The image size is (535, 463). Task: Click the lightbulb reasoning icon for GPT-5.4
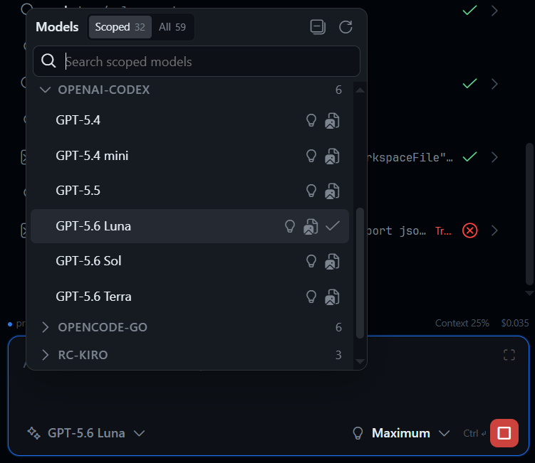point(311,120)
